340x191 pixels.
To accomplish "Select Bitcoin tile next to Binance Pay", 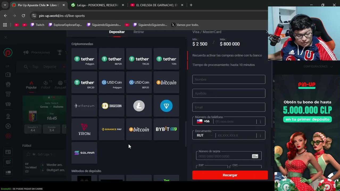I will (x=139, y=129).
